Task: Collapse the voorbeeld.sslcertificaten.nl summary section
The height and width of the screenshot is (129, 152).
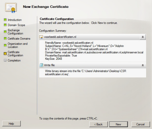Action: tap(143, 37)
